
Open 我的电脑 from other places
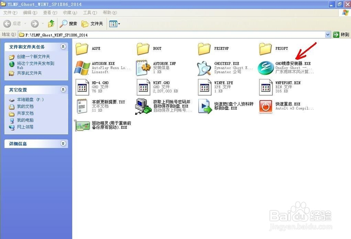(x=25, y=120)
